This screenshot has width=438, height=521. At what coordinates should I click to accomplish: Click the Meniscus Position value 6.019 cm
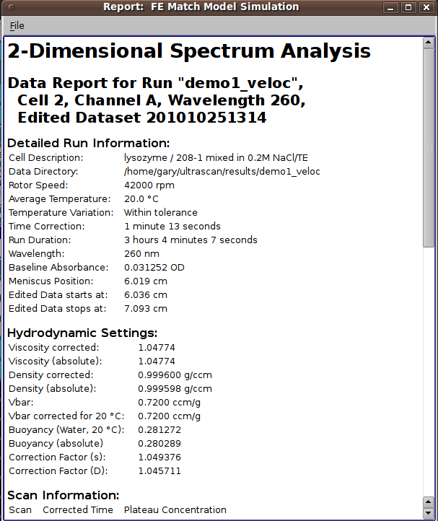point(146,281)
